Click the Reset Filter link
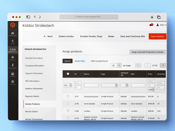The height and width of the screenshot is (131, 175). tap(80, 61)
